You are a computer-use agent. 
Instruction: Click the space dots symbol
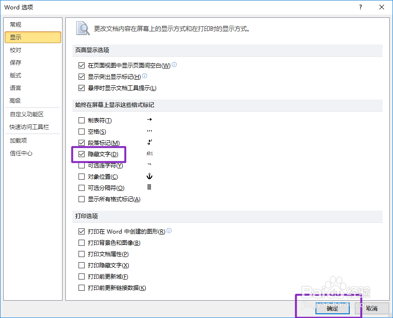149,131
